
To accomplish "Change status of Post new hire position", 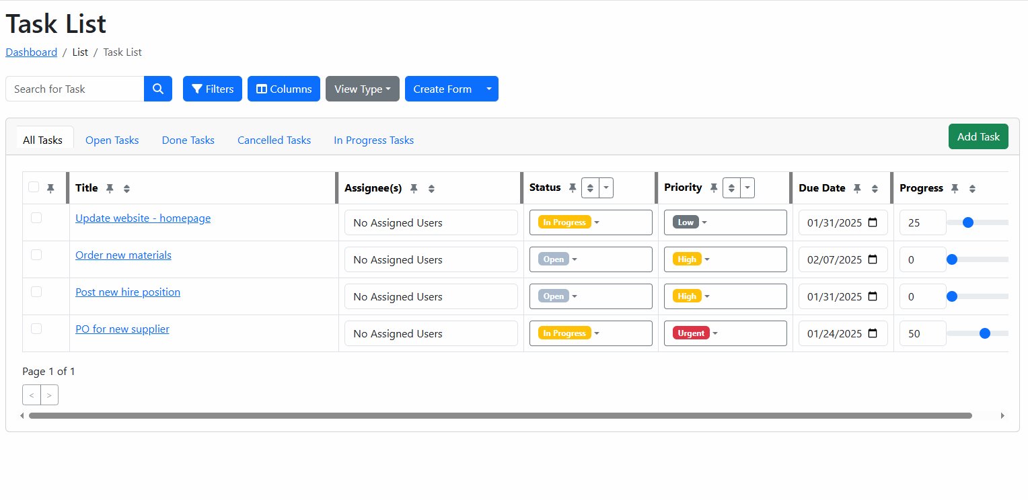I will (x=591, y=296).
